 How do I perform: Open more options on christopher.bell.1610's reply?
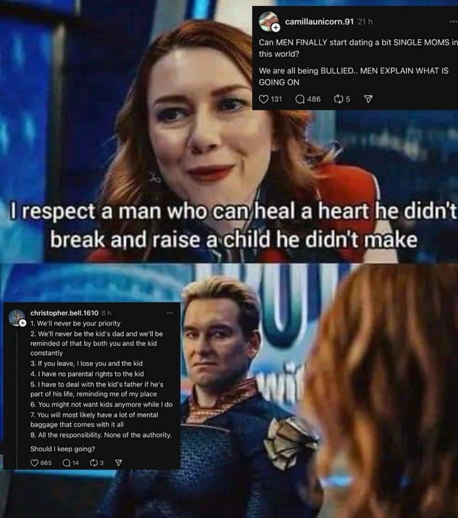(170, 313)
